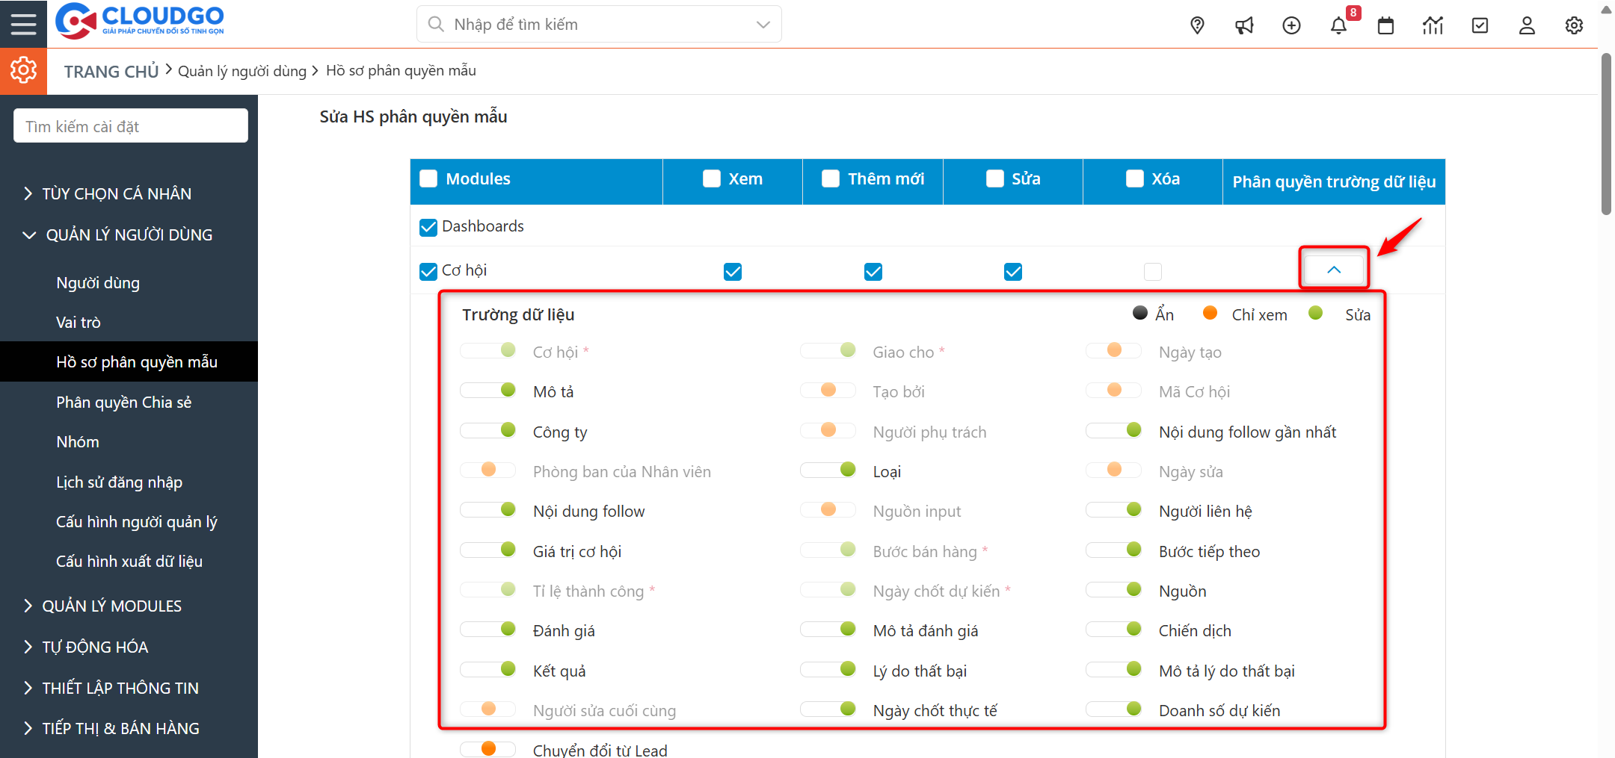Open the reports chart icon
The image size is (1615, 758).
click(1433, 25)
